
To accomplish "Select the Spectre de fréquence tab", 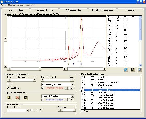I will [x=102, y=10].
